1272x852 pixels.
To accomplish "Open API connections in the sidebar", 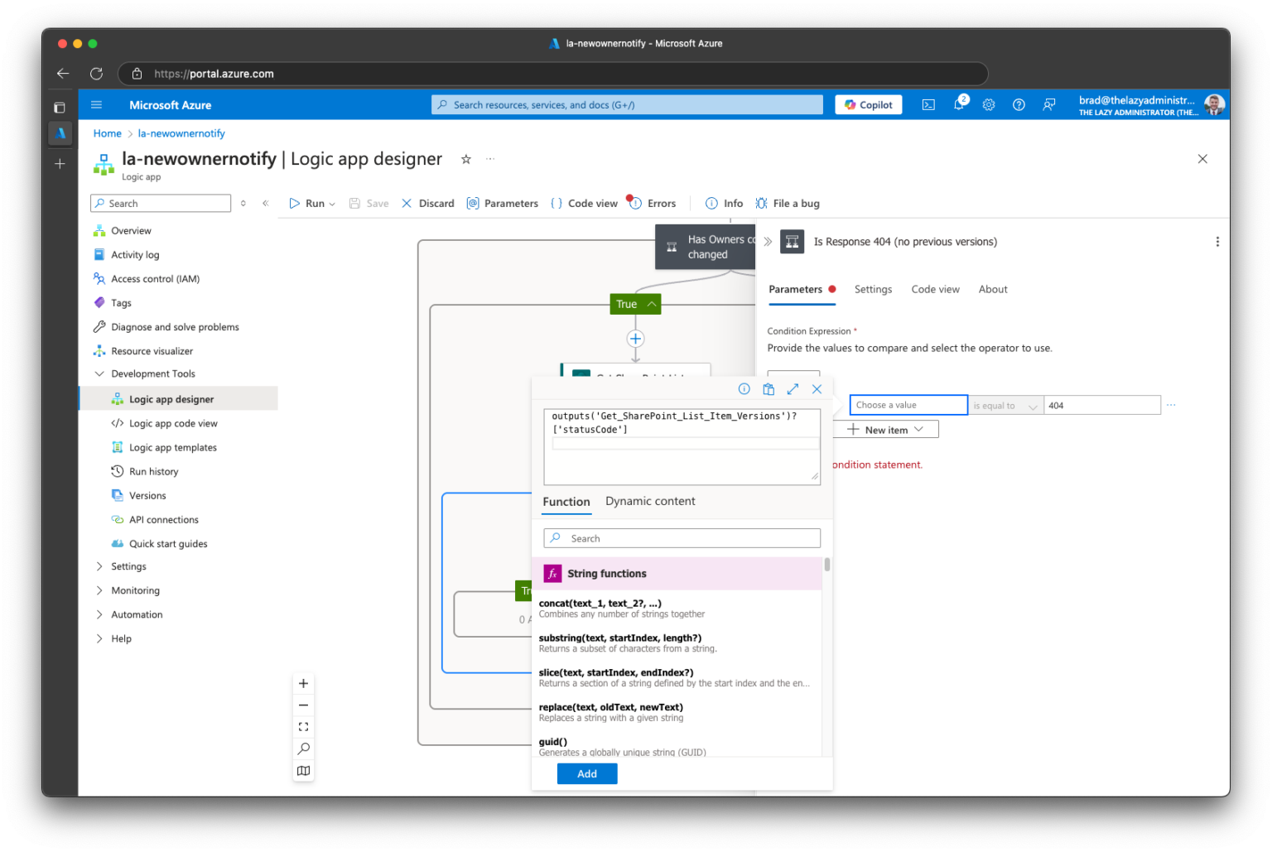I will coord(164,520).
